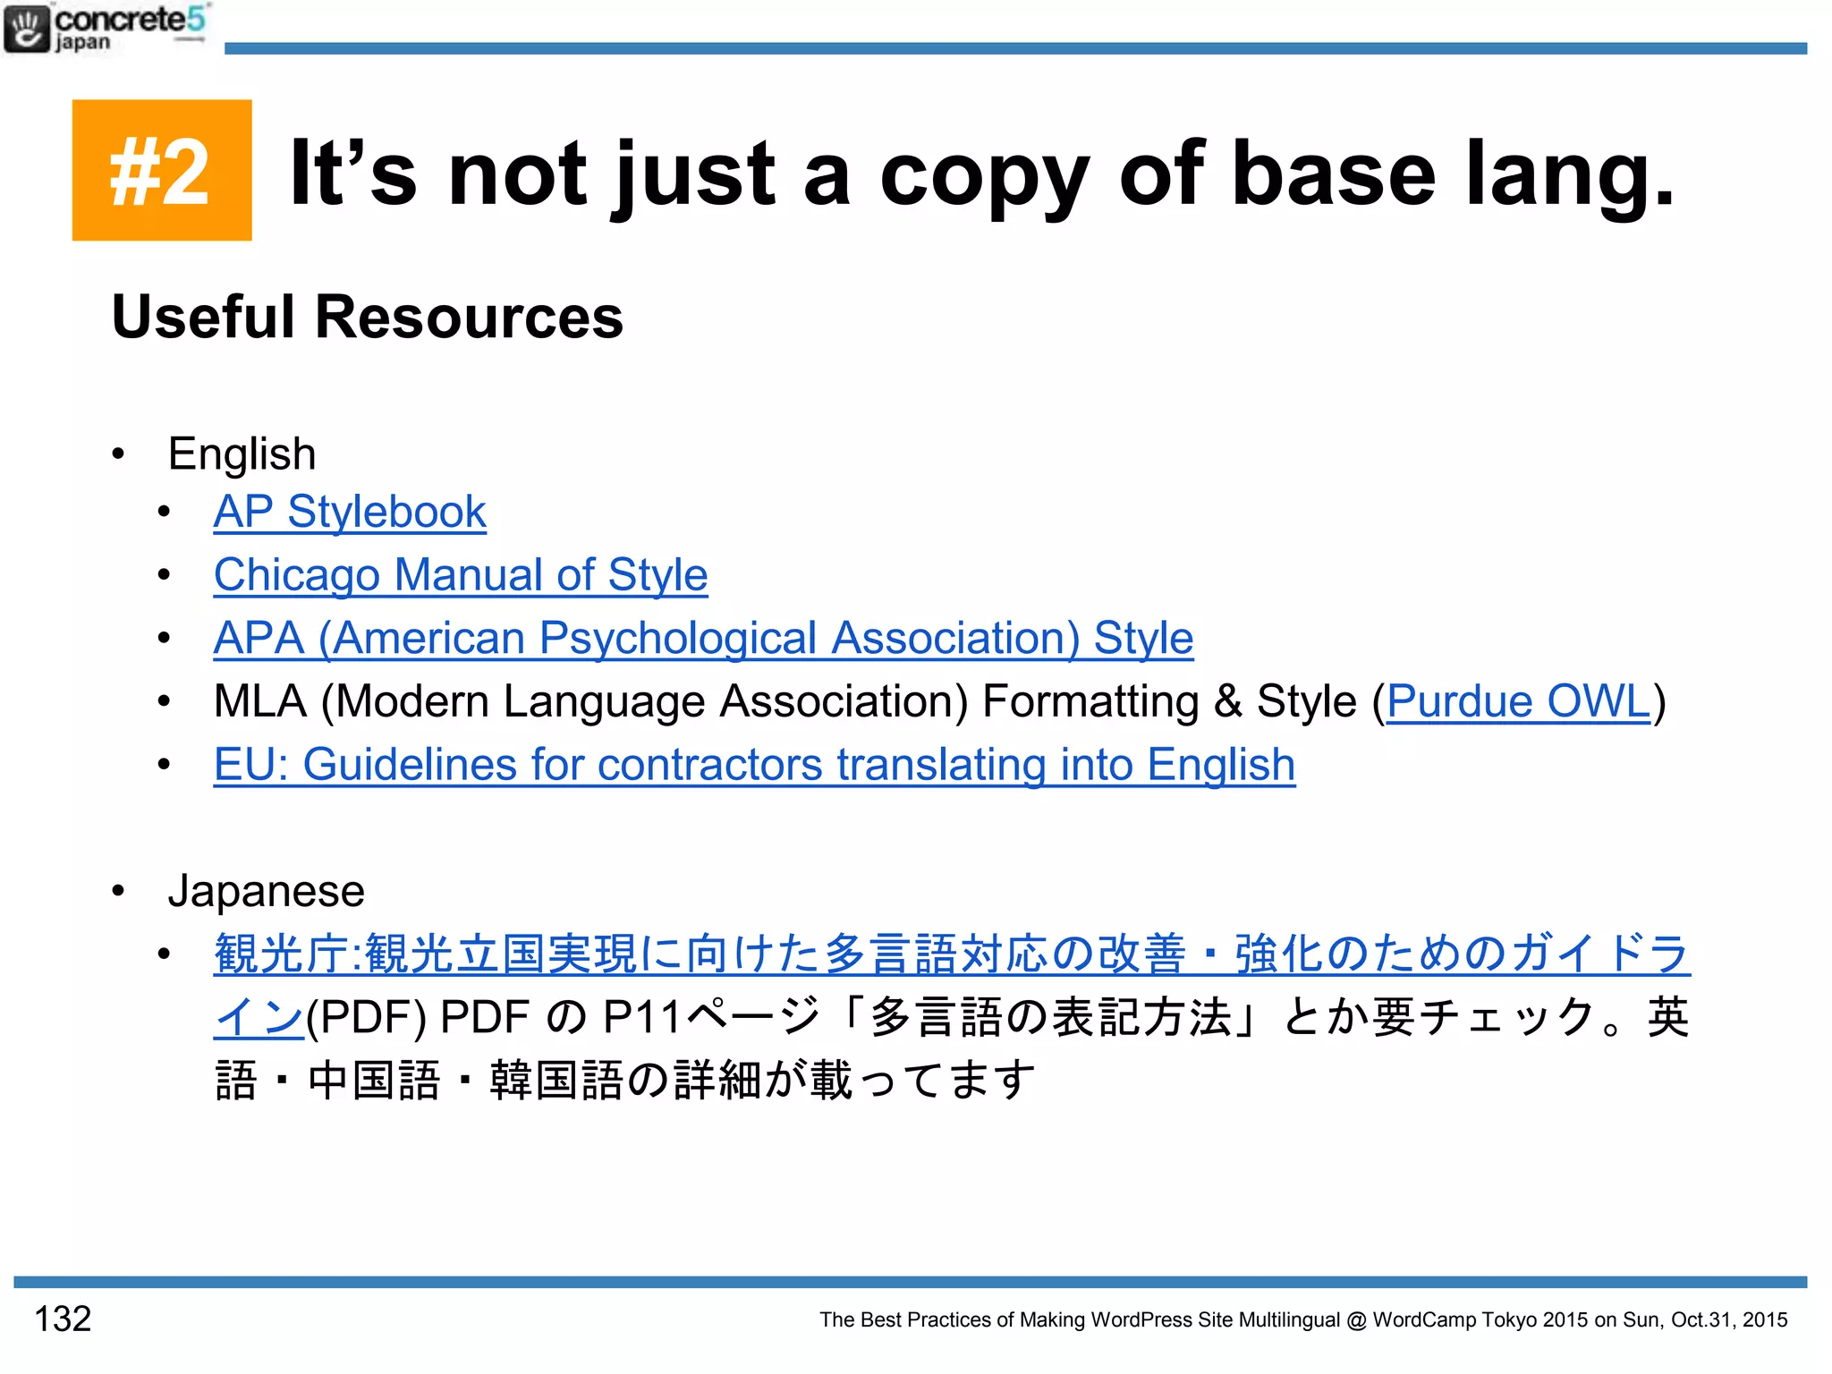This screenshot has width=1832, height=1374.
Task: Click the "English" bullet text
Action: [x=242, y=454]
